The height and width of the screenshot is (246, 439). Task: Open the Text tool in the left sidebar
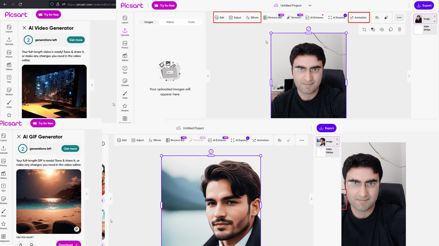124,69
